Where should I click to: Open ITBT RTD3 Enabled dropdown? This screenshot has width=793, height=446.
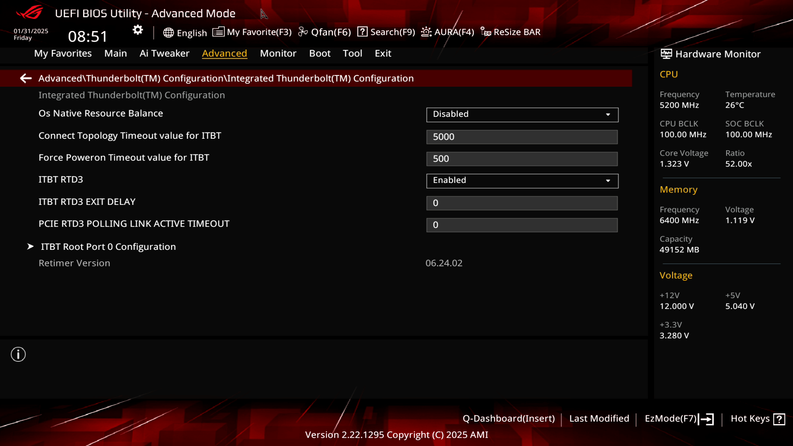[x=522, y=180]
